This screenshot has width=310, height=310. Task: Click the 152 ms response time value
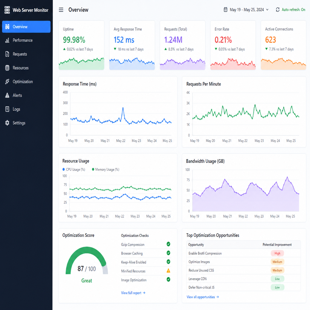[x=124, y=40]
